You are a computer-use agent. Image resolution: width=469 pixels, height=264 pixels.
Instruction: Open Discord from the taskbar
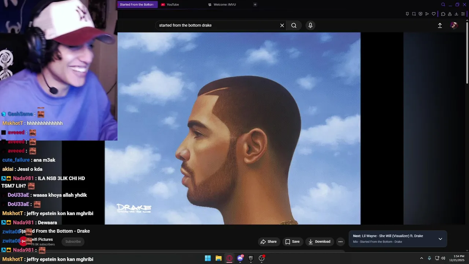(240, 258)
